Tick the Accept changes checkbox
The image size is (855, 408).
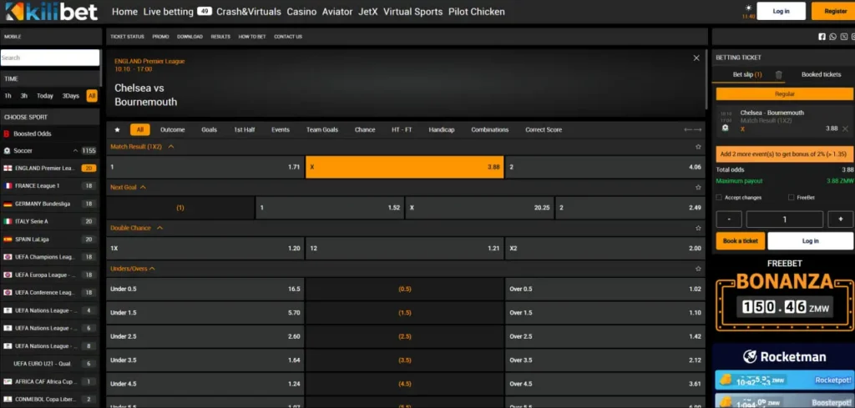[719, 197]
